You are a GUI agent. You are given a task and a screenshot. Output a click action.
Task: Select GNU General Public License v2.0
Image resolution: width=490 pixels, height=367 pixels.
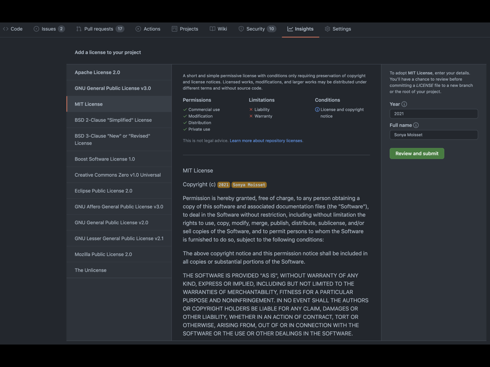pos(119,223)
